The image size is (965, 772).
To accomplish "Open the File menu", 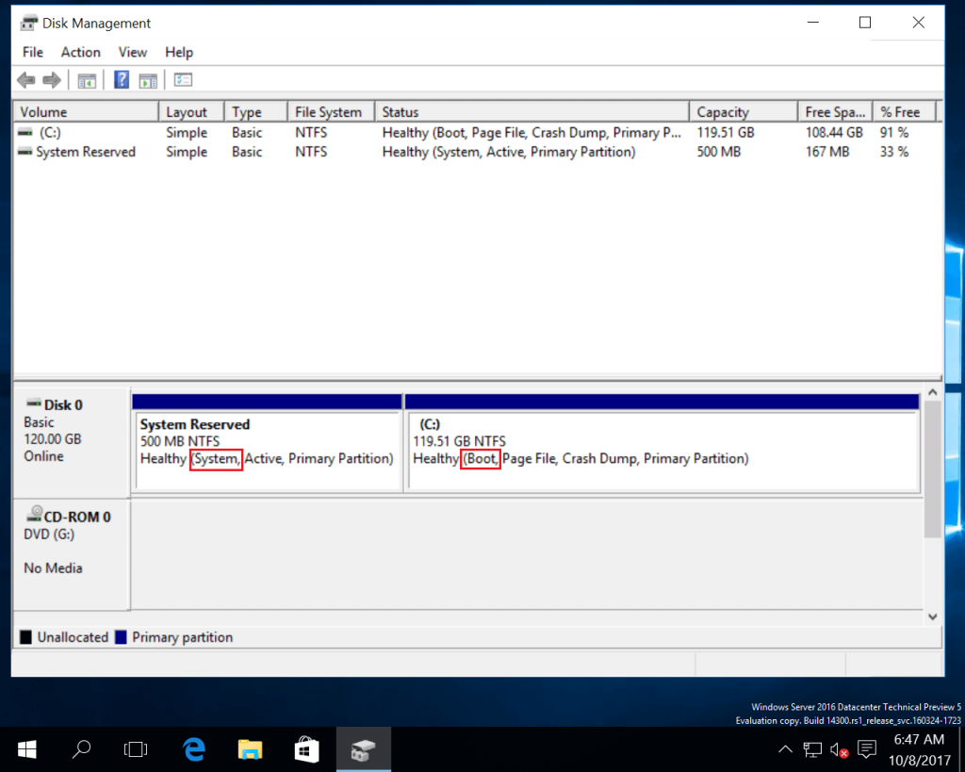I will pyautogui.click(x=32, y=52).
